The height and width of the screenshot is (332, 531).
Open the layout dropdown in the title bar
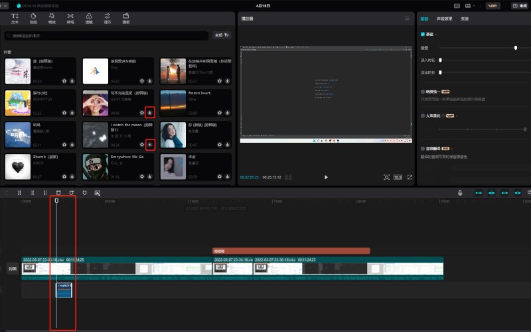(x=469, y=6)
